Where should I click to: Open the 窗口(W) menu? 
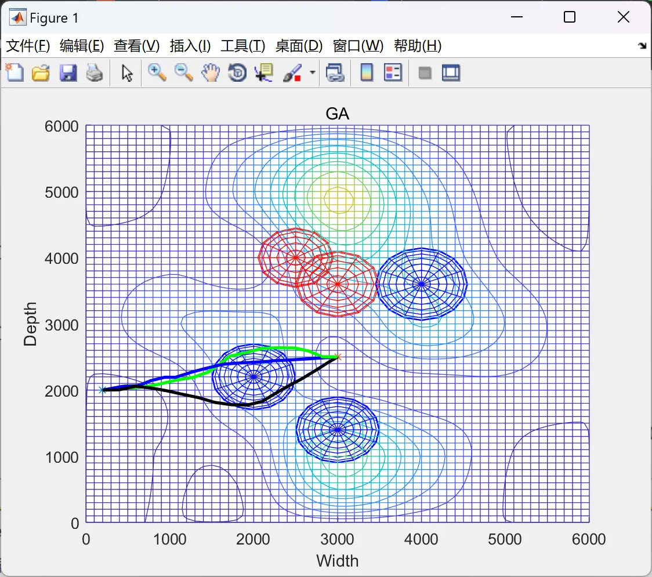[358, 46]
